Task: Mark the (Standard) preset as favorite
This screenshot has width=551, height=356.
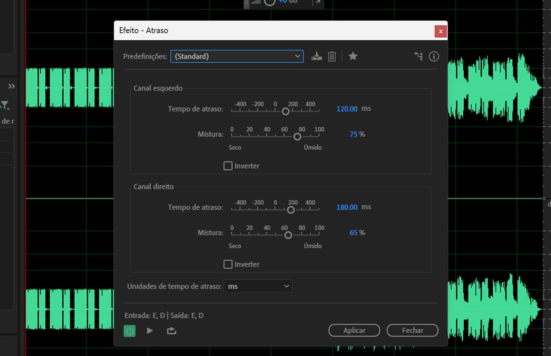Action: (x=353, y=56)
